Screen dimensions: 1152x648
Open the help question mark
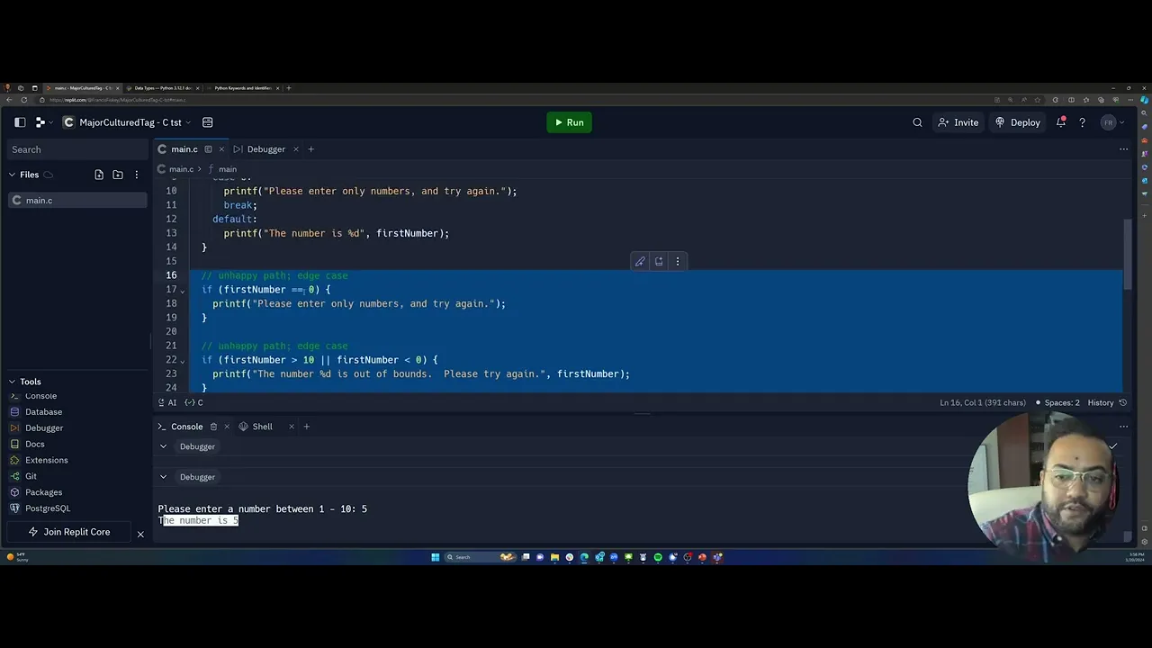(x=1082, y=122)
